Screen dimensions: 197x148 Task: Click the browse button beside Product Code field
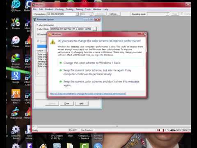pos(94,29)
